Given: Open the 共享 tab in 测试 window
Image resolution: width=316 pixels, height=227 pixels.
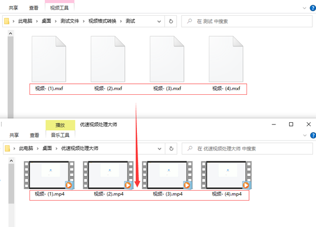Looking at the screenshot, I should [13, 8].
